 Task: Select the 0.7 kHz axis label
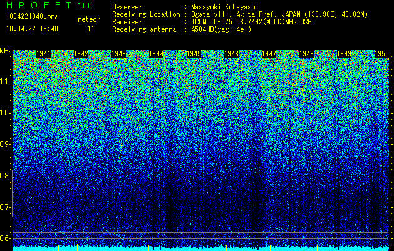click(5, 207)
